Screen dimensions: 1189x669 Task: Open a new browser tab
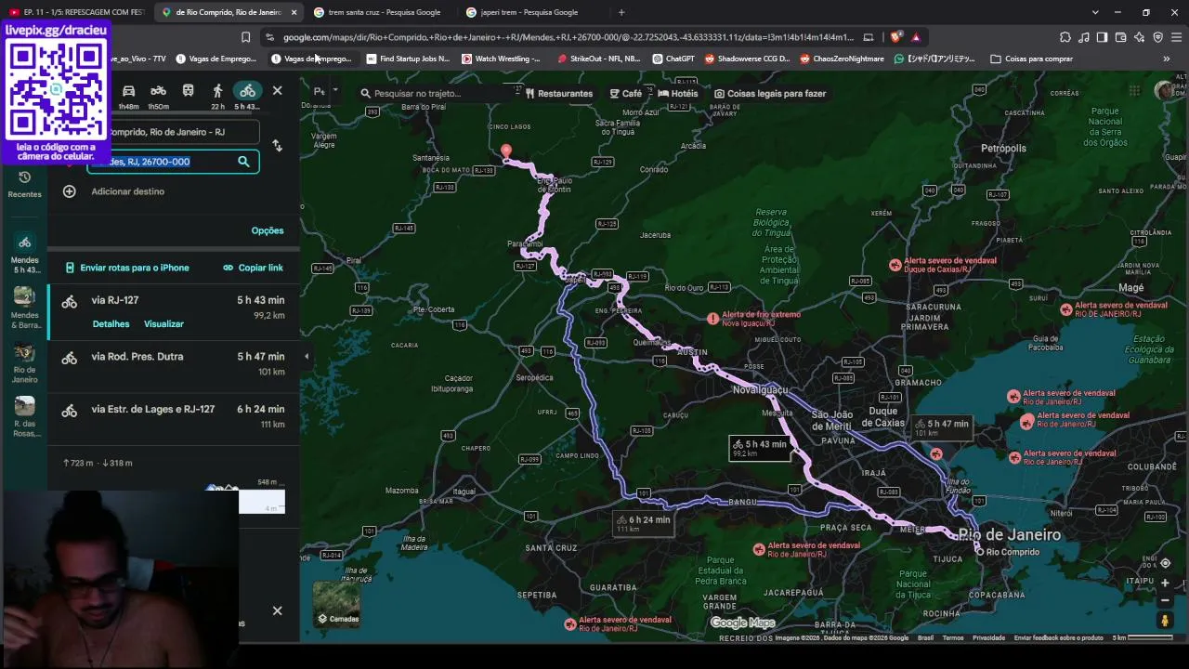[x=621, y=12]
